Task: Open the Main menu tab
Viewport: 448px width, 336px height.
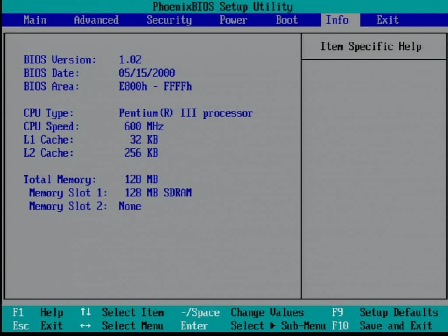Action: tap(35, 20)
